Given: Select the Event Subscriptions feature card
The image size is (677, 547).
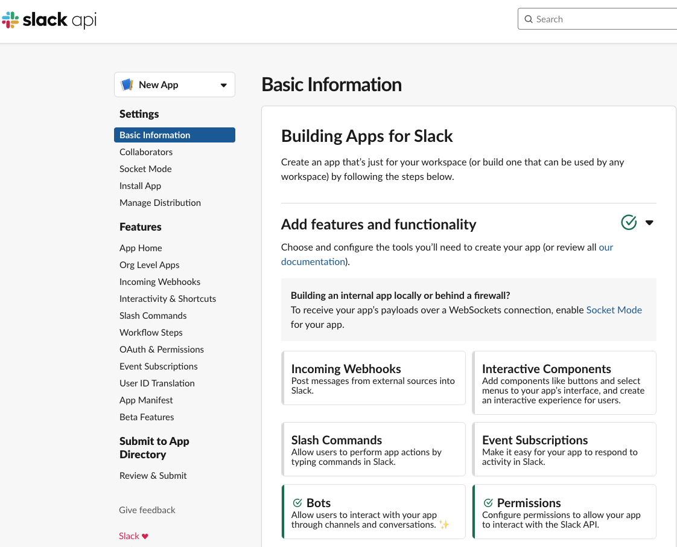Looking at the screenshot, I should 564,449.
